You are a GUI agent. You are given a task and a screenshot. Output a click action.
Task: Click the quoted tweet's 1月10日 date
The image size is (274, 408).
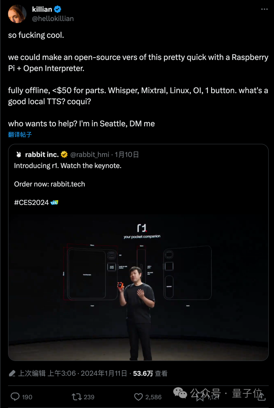point(127,154)
